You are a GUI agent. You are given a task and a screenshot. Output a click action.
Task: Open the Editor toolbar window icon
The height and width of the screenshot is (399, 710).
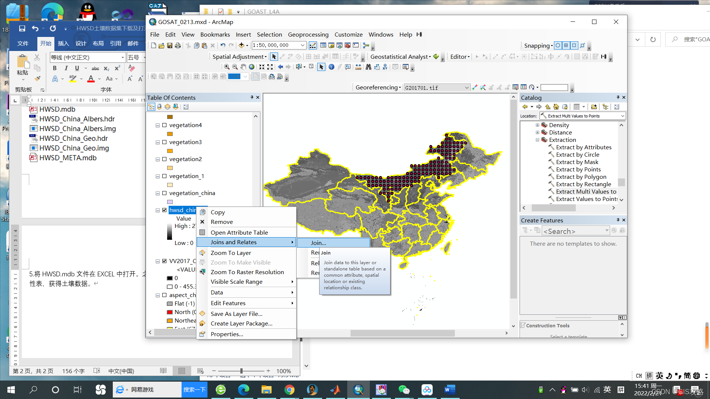[x=312, y=45]
